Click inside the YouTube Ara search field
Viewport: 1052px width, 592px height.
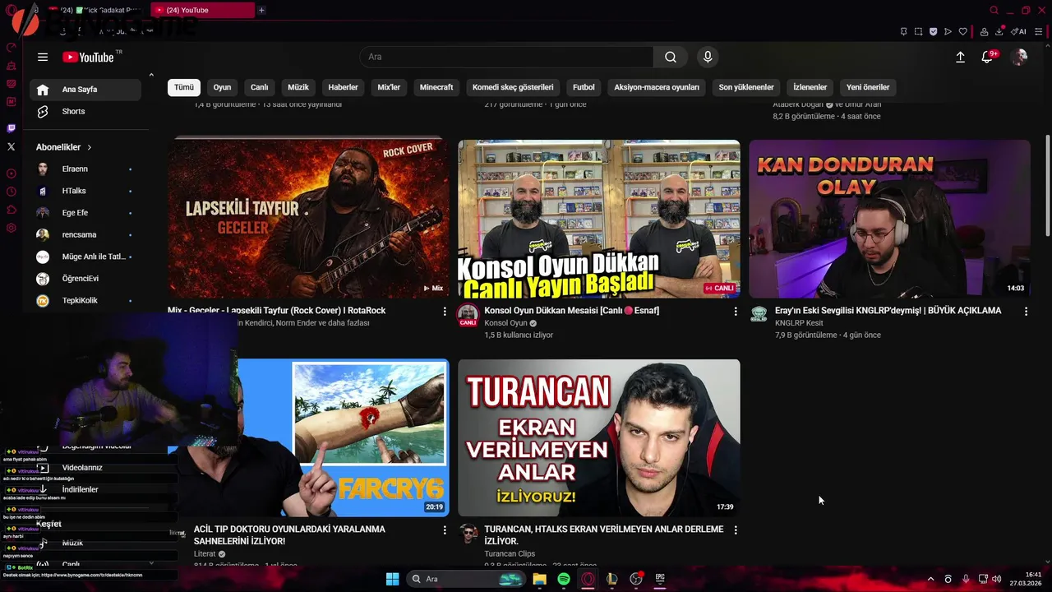click(506, 57)
